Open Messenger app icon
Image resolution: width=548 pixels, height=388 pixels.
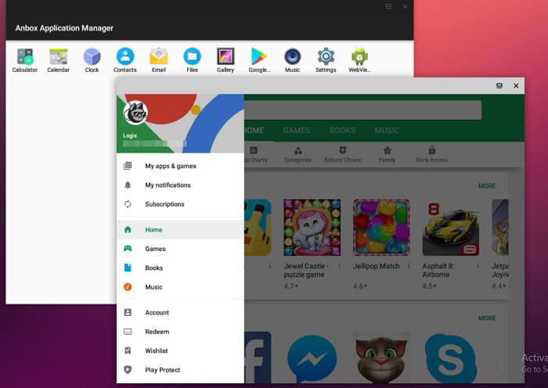tap(312, 358)
